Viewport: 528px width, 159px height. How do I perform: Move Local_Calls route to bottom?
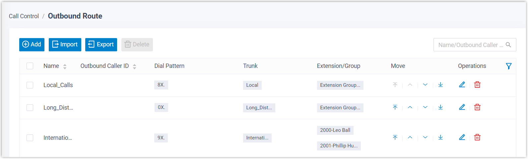point(440,85)
